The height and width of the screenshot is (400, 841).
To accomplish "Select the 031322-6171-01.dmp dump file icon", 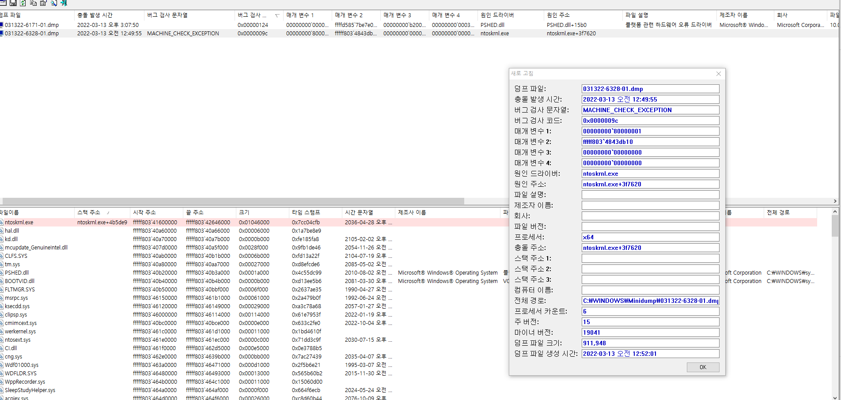I will pos(2,25).
